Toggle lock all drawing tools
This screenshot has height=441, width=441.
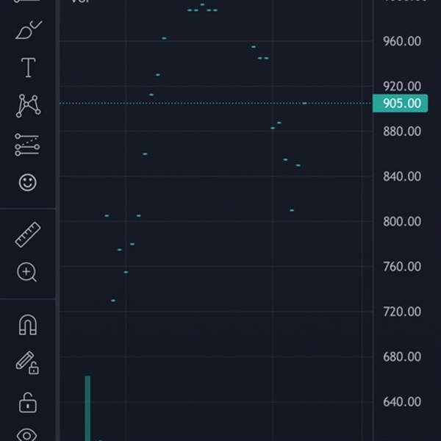click(28, 403)
